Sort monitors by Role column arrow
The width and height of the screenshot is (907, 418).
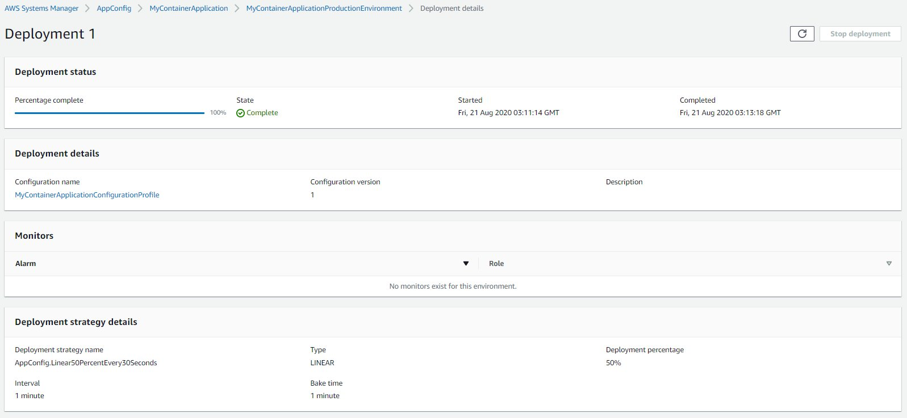point(889,263)
